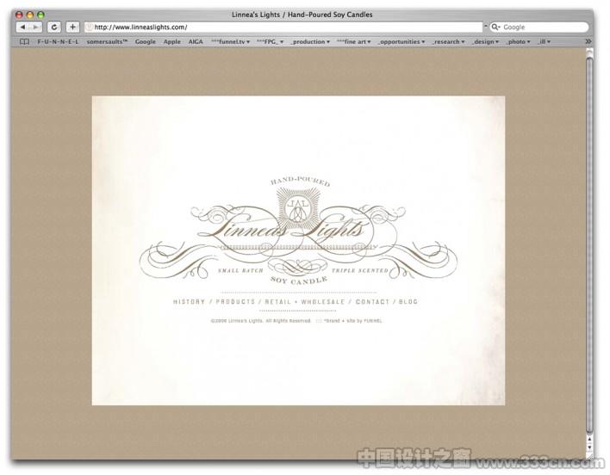This screenshot has width=610, height=475.
Task: Click the red close window button
Action: pyautogui.click(x=19, y=15)
